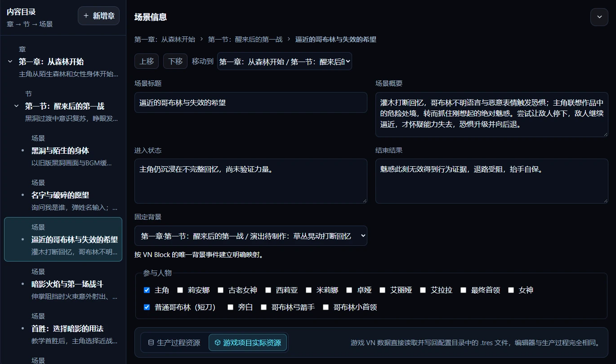616x364 pixels.
Task: Open the 固定背景 dropdown
Action: [x=251, y=235]
